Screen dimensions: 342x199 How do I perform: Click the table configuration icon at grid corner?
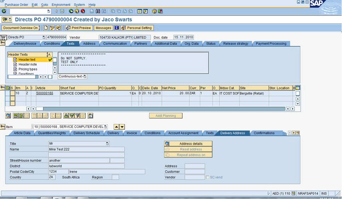coord(298,88)
